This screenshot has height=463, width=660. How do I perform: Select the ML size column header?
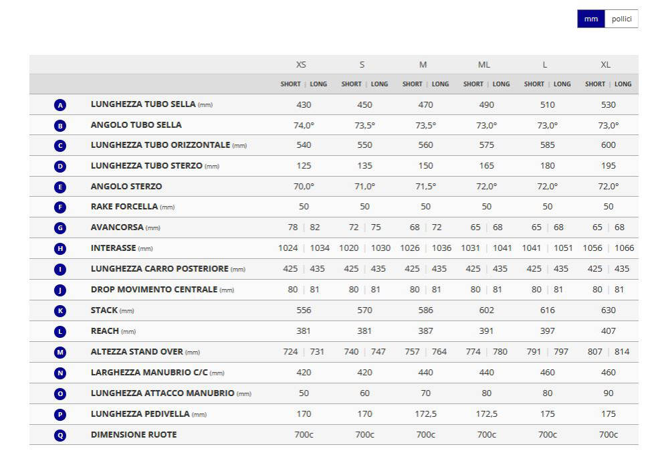[483, 64]
